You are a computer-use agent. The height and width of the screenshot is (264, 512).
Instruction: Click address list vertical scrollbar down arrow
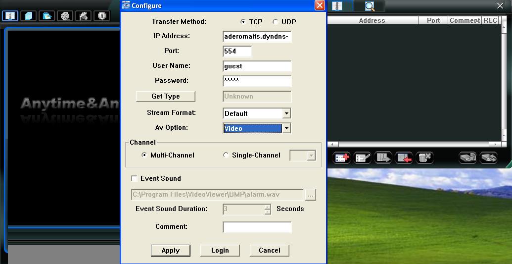[504, 136]
